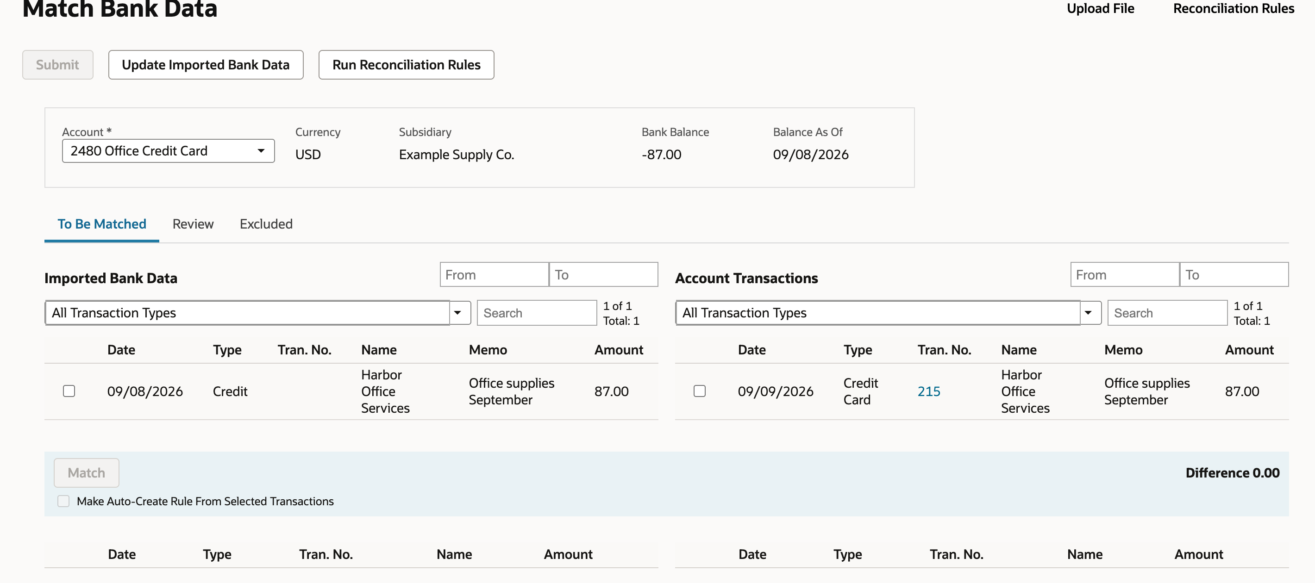Click Account Transactions All Transaction Types field
1315x583 pixels.
pyautogui.click(x=878, y=313)
